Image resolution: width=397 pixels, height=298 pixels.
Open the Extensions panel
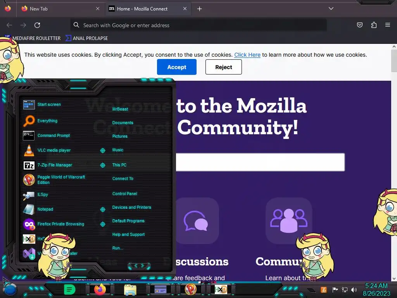[x=374, y=25]
